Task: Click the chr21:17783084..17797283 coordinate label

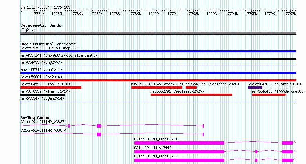Action: click(45, 7)
